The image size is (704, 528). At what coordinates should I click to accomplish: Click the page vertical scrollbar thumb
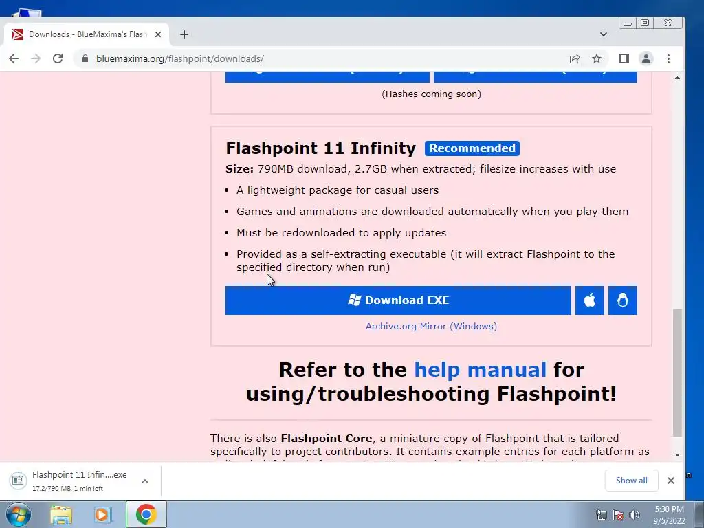tap(677, 373)
